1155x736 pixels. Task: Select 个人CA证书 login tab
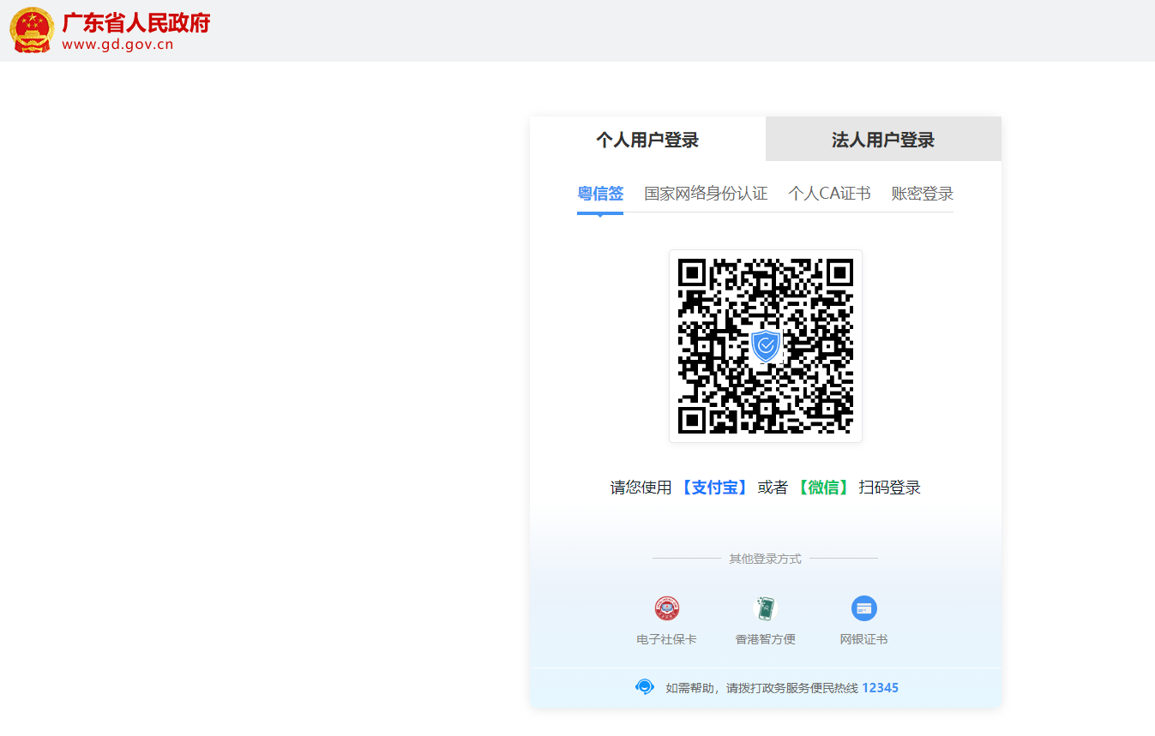[x=829, y=194]
